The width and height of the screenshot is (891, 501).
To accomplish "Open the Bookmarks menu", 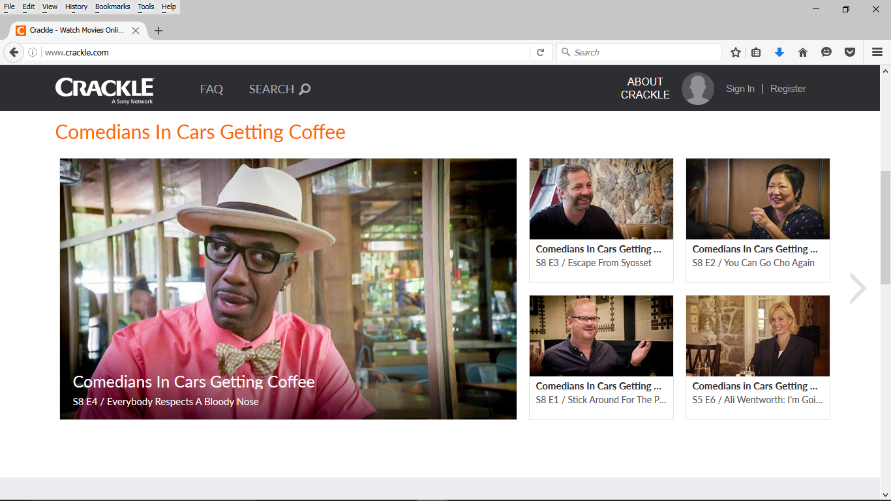I will [x=112, y=7].
